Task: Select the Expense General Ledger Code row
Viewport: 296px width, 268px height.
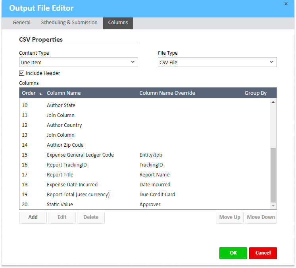Action: coord(80,155)
